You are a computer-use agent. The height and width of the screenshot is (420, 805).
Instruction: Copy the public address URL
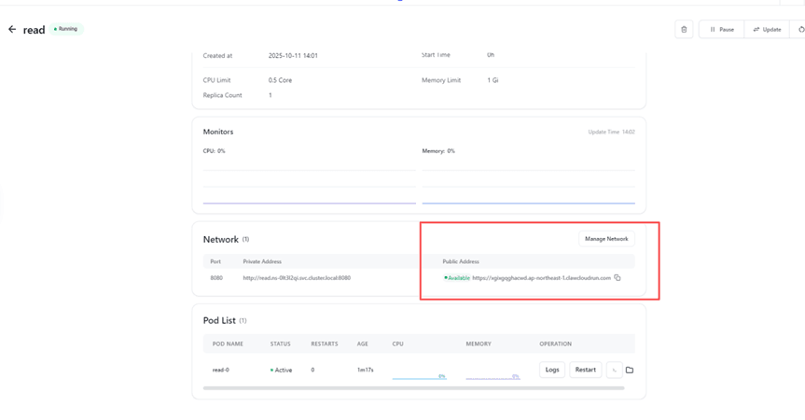(x=618, y=278)
